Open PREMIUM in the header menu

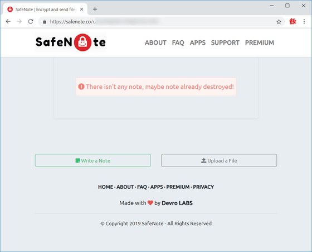[260, 42]
